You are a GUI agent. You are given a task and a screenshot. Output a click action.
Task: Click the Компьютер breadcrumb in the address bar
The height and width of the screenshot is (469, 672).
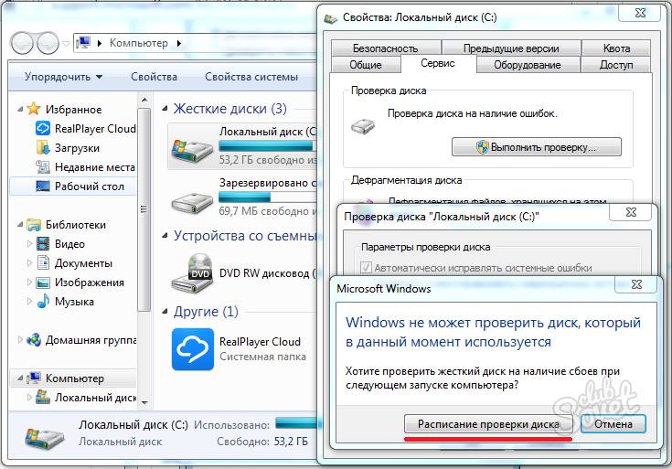point(138,43)
